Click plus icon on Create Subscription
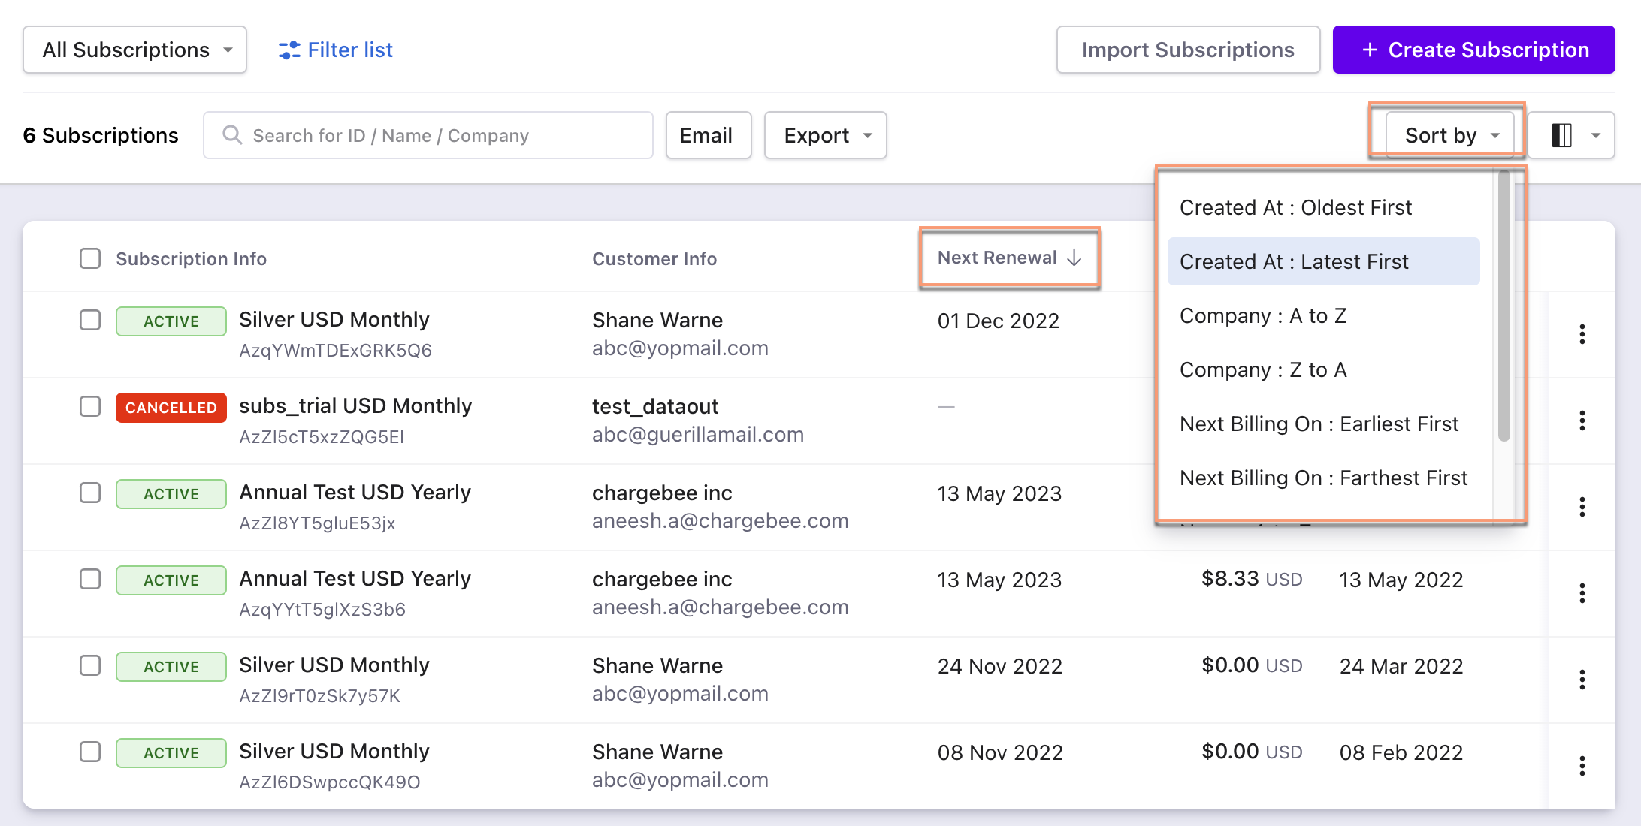This screenshot has height=826, width=1641. point(1370,50)
